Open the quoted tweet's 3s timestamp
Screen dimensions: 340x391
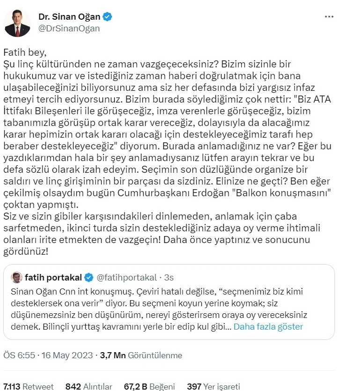169,277
